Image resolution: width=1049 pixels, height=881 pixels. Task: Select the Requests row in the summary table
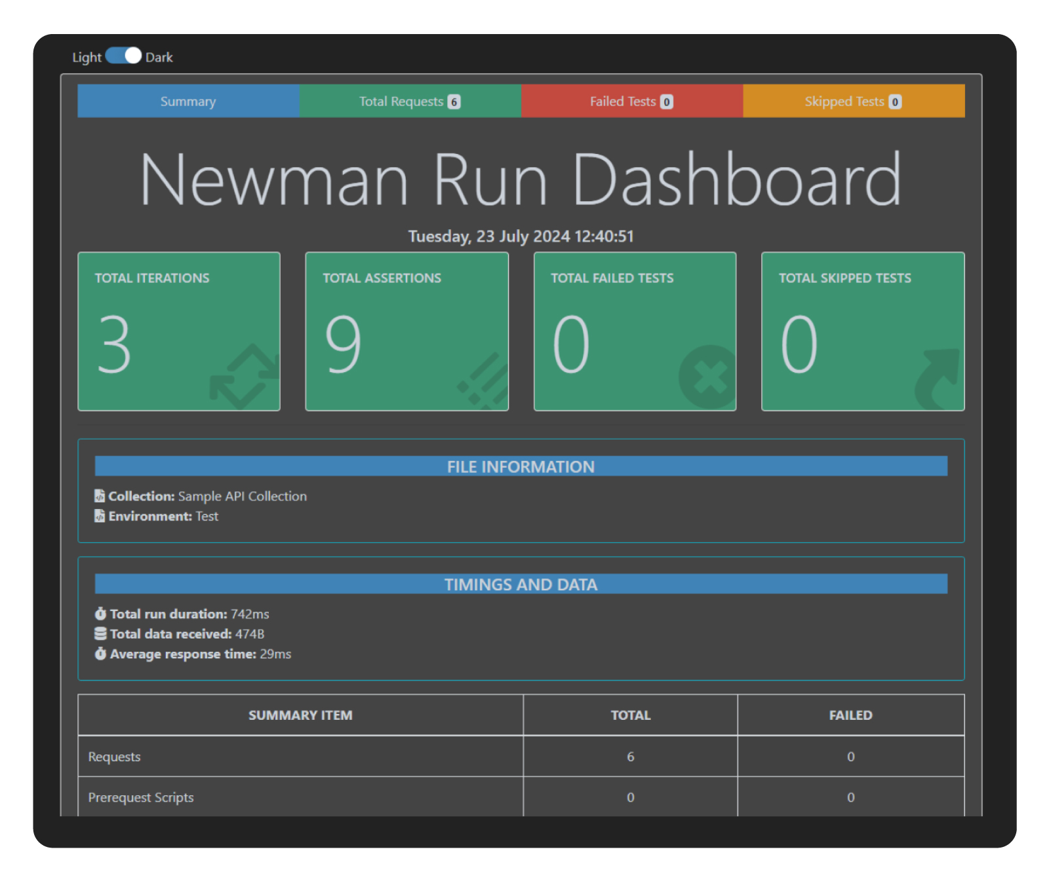(300, 757)
